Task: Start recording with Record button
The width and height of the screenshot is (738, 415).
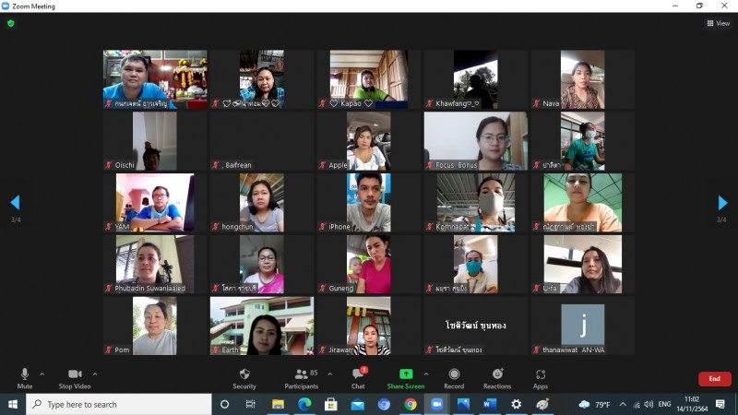Action: [x=454, y=377]
